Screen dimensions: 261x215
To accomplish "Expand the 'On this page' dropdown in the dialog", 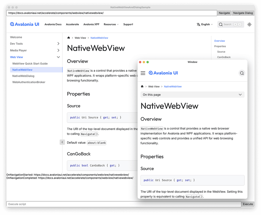I will click(192, 95).
